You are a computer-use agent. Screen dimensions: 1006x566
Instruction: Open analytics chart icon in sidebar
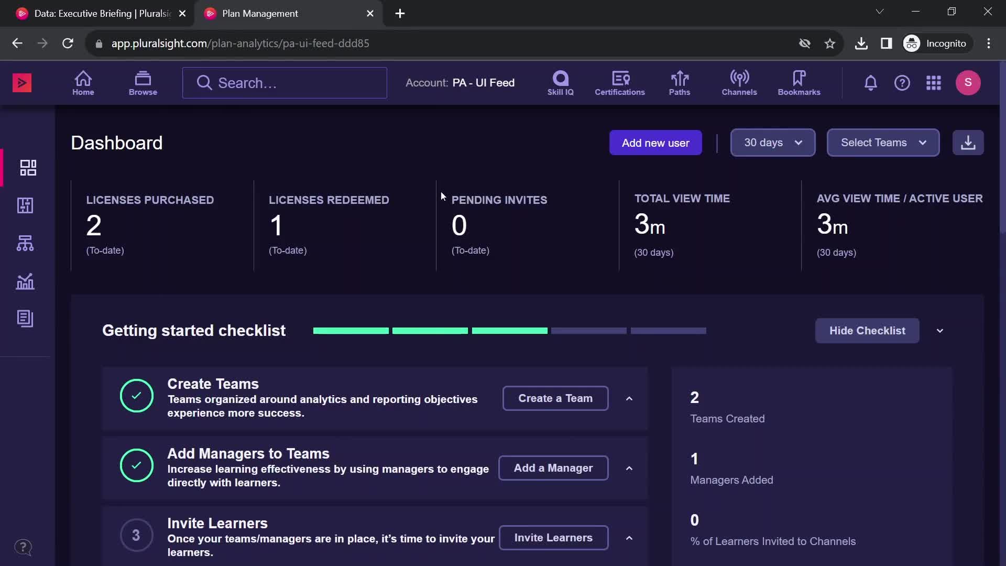point(25,281)
